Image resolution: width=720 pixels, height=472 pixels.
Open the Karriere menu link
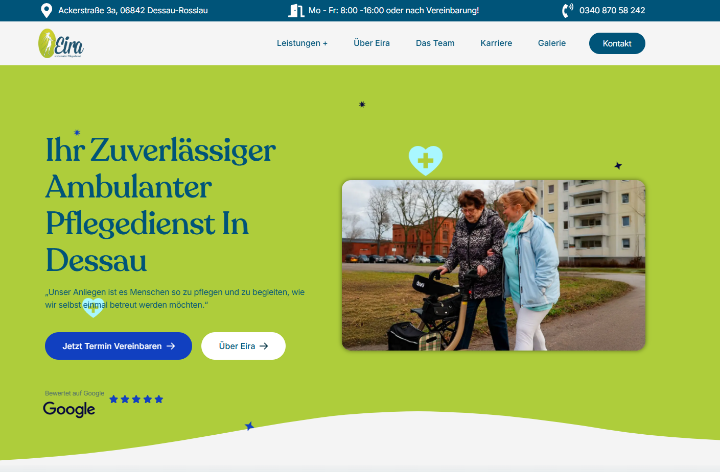pos(496,43)
